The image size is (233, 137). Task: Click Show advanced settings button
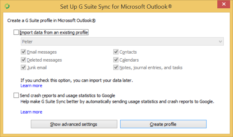tap(74, 124)
